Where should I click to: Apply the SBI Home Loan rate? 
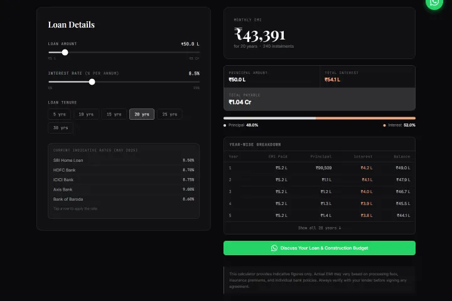(x=124, y=160)
